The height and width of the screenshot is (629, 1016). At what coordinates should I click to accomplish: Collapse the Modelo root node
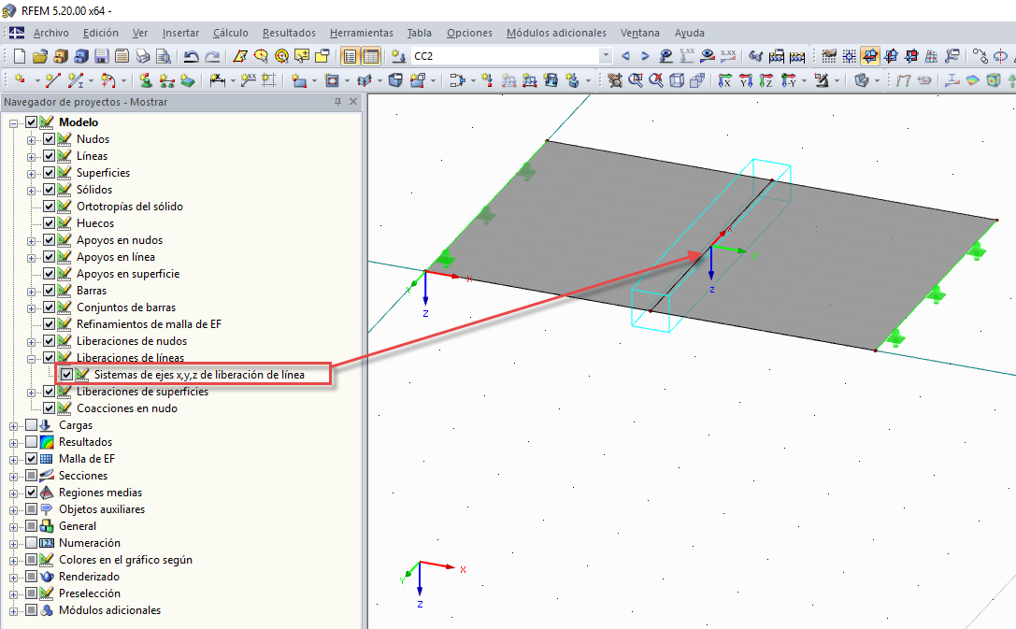coord(14,122)
